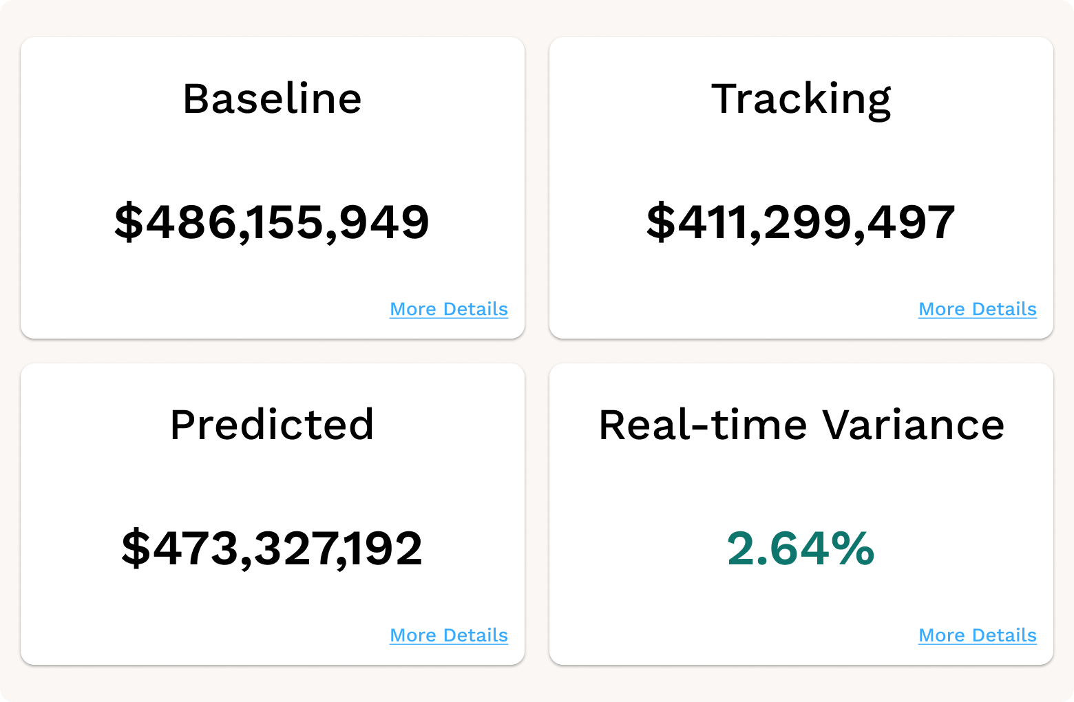1074x702 pixels.
Task: Click the percent sign in the variance value
Action: click(852, 549)
